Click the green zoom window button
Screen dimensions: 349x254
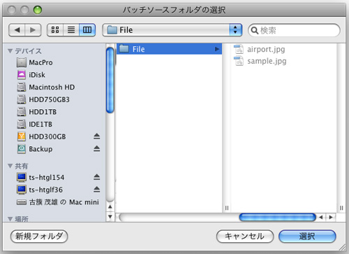[38, 10]
